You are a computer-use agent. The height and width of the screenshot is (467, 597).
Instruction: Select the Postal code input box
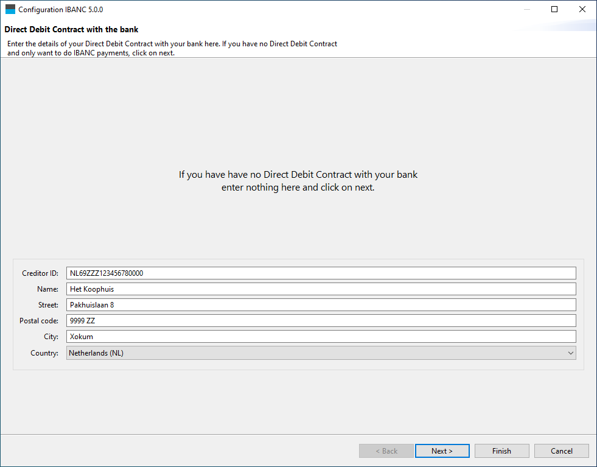pyautogui.click(x=321, y=321)
